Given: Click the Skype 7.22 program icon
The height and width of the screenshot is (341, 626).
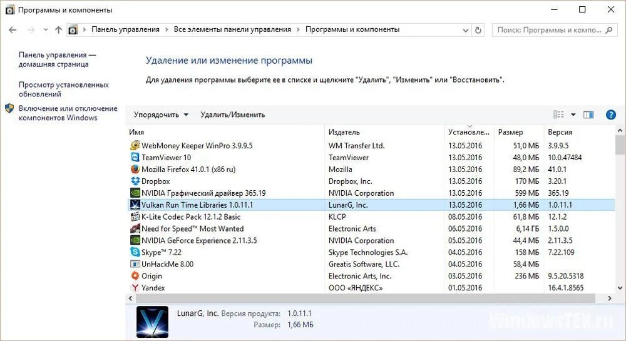Looking at the screenshot, I should tap(135, 252).
